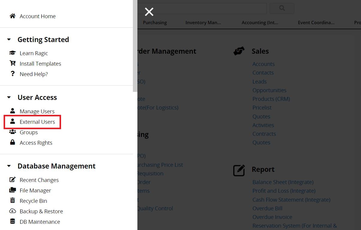Open the Inventory Management tab
This screenshot has height=230, width=361.
click(x=203, y=22)
